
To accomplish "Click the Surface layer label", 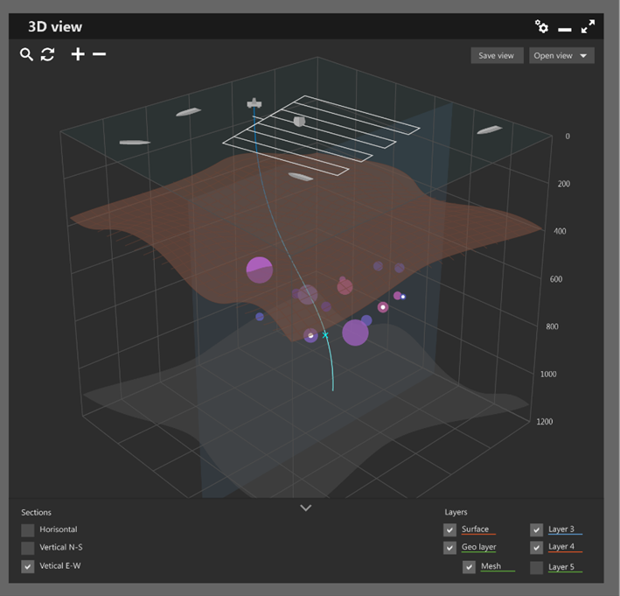I will tap(476, 529).
